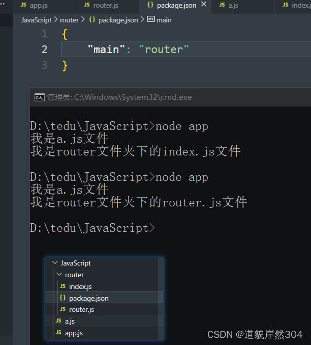Viewport: 311px width, 345px height.
Task: Click line number 3 in the gutter
Action: click(45, 65)
